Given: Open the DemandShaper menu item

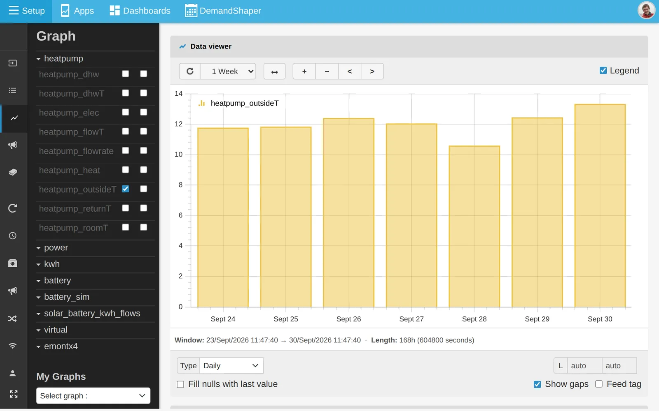Looking at the screenshot, I should [223, 11].
